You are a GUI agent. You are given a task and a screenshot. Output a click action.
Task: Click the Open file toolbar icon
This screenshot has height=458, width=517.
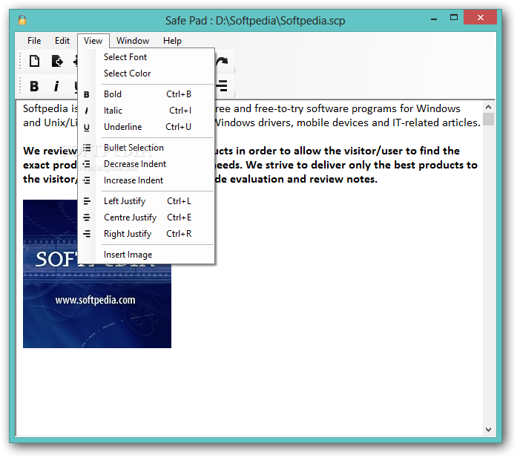click(57, 61)
